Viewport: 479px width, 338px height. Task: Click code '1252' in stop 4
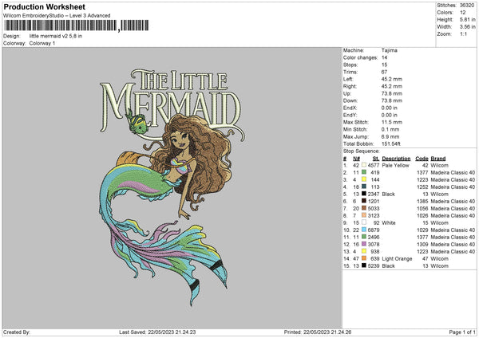click(422, 187)
